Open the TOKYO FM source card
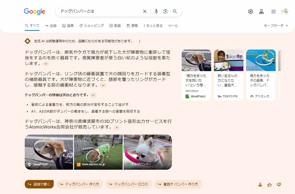 (x=229, y=75)
